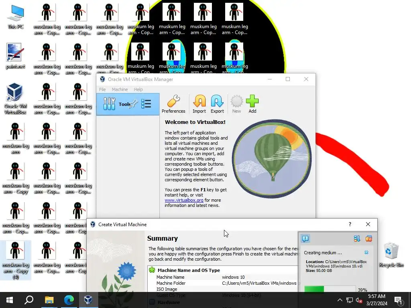Maximize the Oracle VM VirtualBox Manager window
The width and height of the screenshot is (411, 308).
tap(288, 79)
